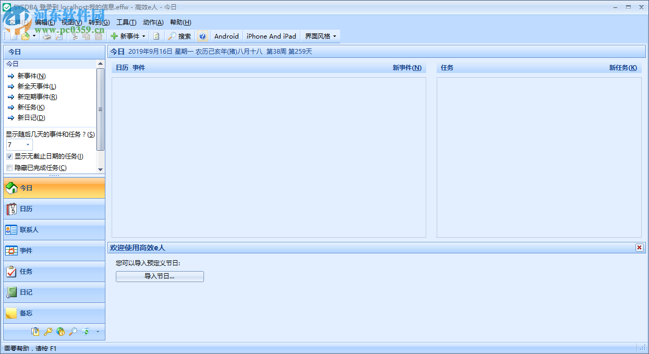The width and height of the screenshot is (649, 354).
Task: Click the Paste icon in the toolbar
Action: (98, 36)
